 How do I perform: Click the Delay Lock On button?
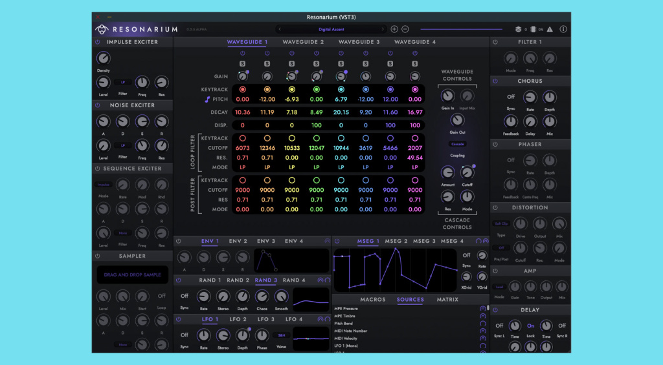pos(530,326)
